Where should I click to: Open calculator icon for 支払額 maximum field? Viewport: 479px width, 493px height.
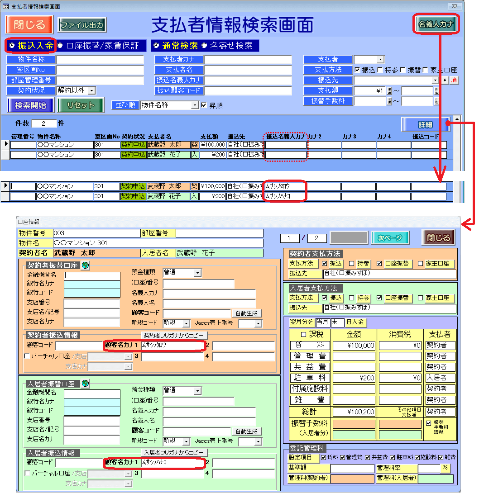click(437, 91)
